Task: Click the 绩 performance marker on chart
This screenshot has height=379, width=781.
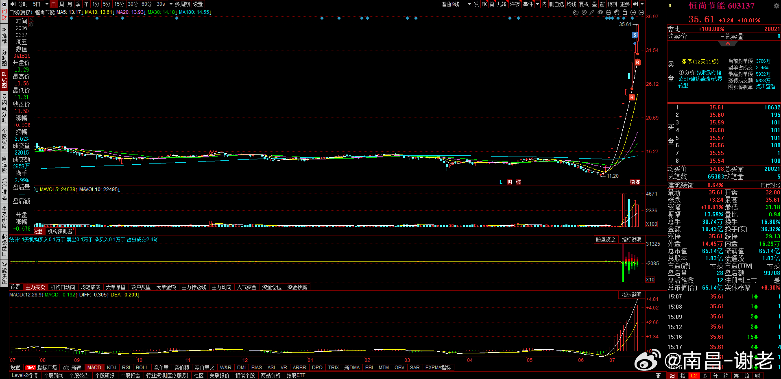Action: 518,182
